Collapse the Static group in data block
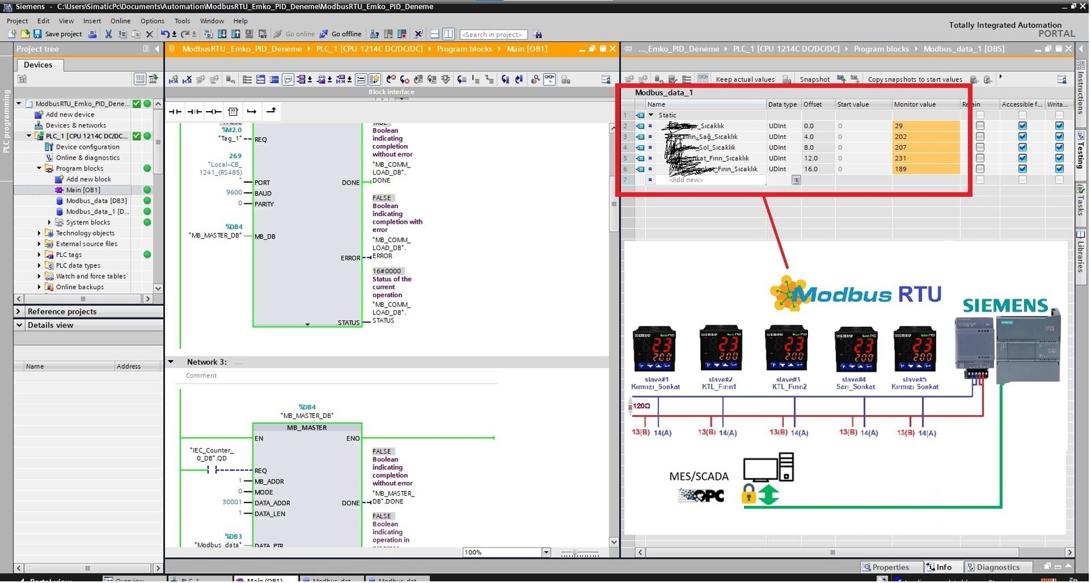 651,115
